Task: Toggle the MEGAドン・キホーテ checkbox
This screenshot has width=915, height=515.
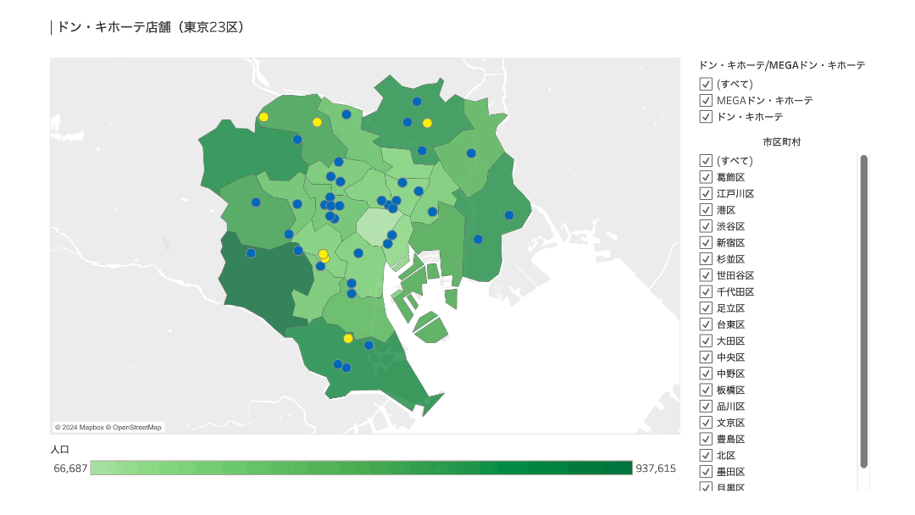Action: [706, 100]
